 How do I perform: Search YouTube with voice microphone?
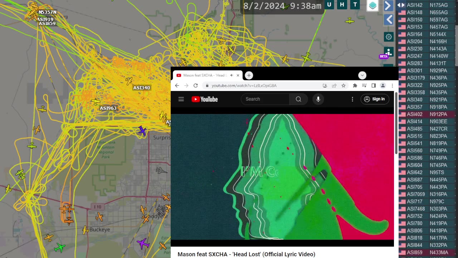click(x=318, y=99)
